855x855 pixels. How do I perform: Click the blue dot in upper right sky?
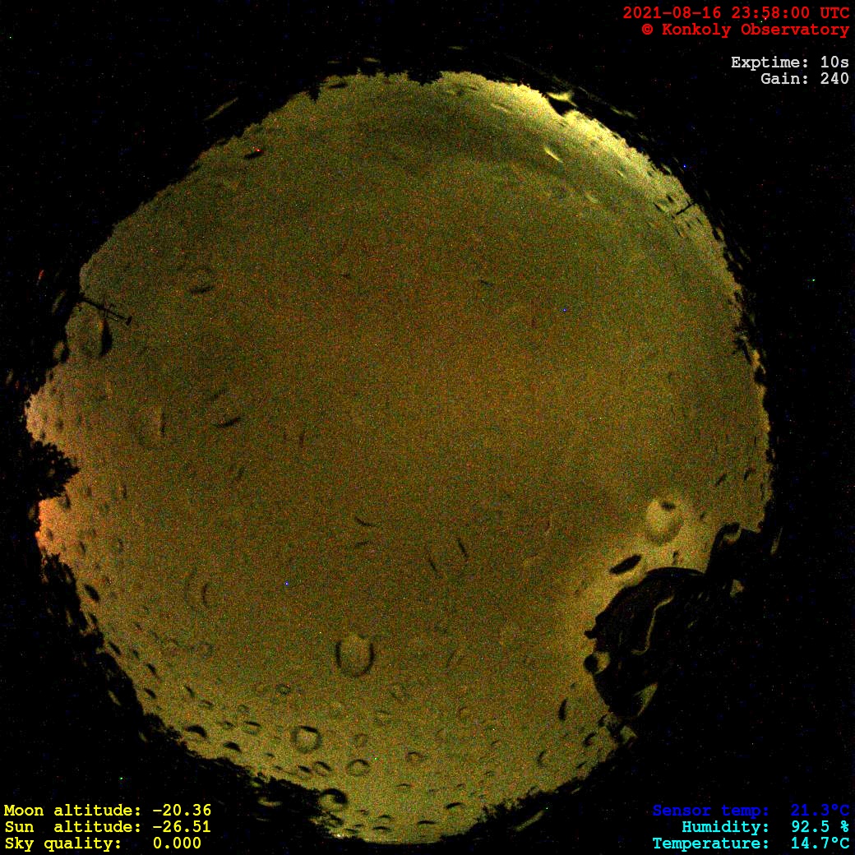564,310
